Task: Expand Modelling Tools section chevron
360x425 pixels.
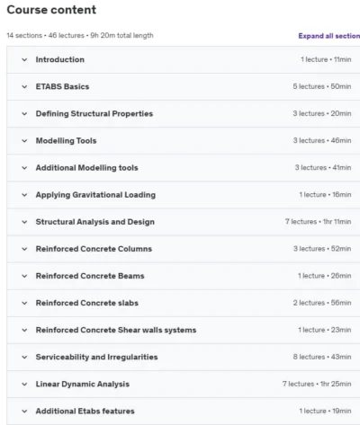Action: coord(24,141)
